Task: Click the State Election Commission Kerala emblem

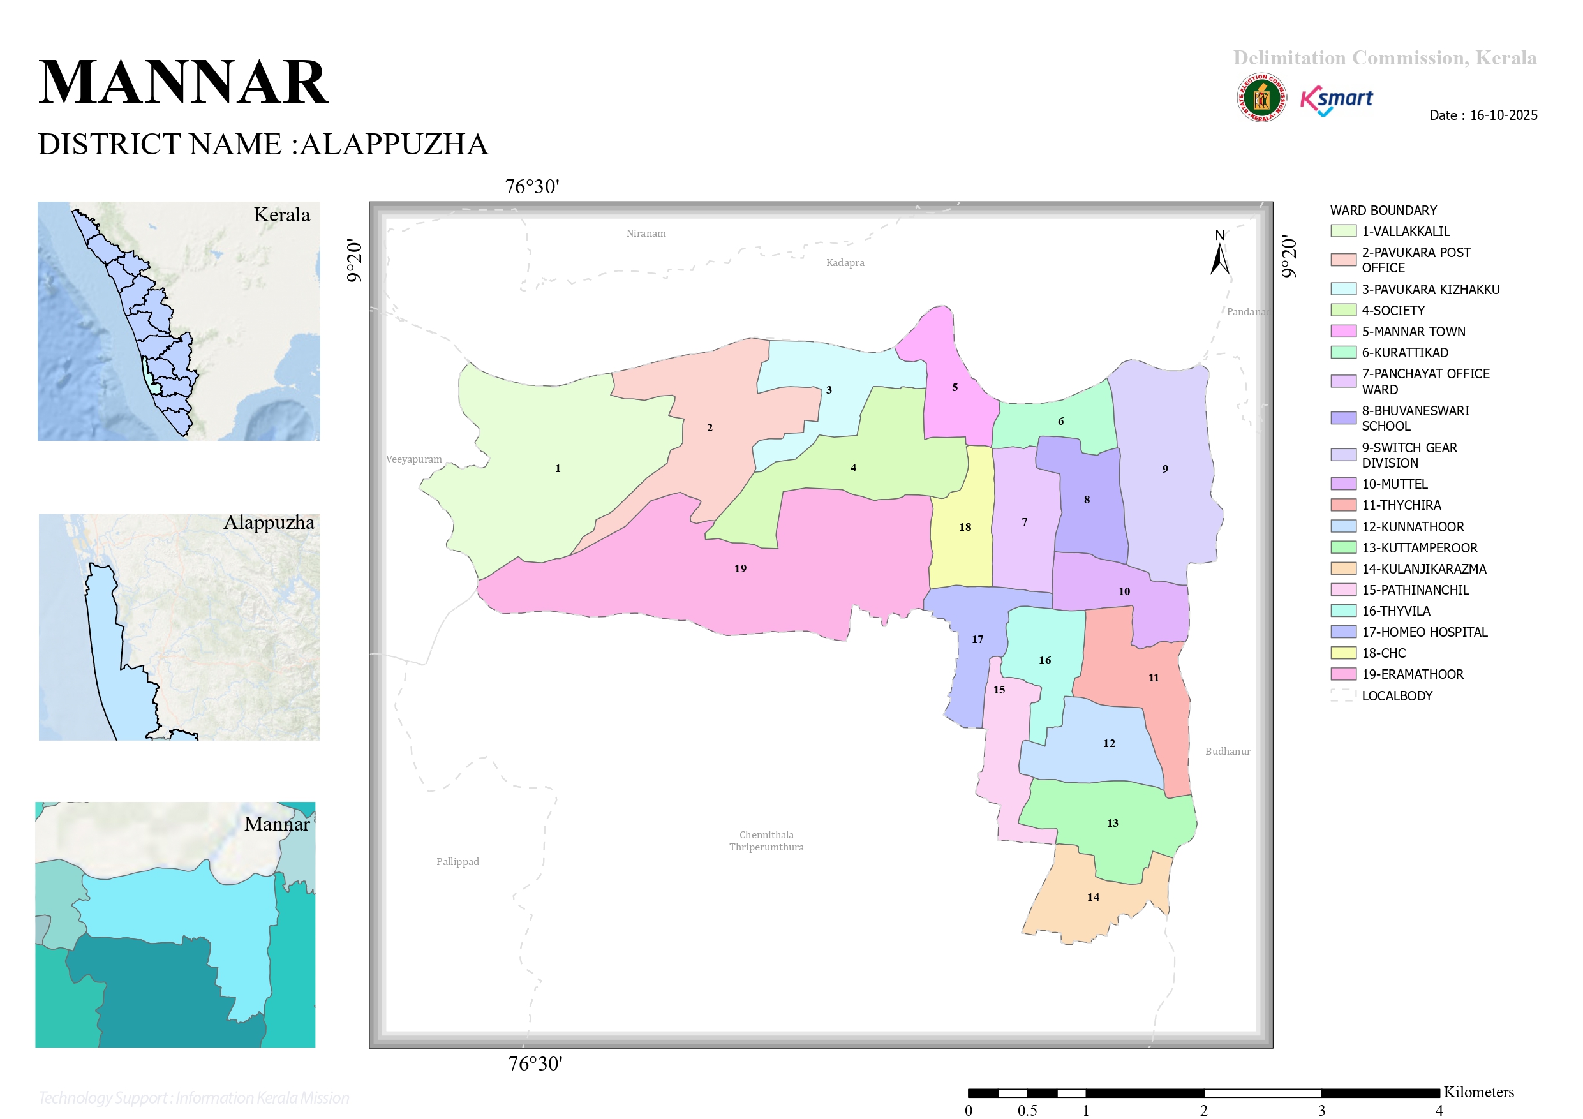Action: 1261,97
